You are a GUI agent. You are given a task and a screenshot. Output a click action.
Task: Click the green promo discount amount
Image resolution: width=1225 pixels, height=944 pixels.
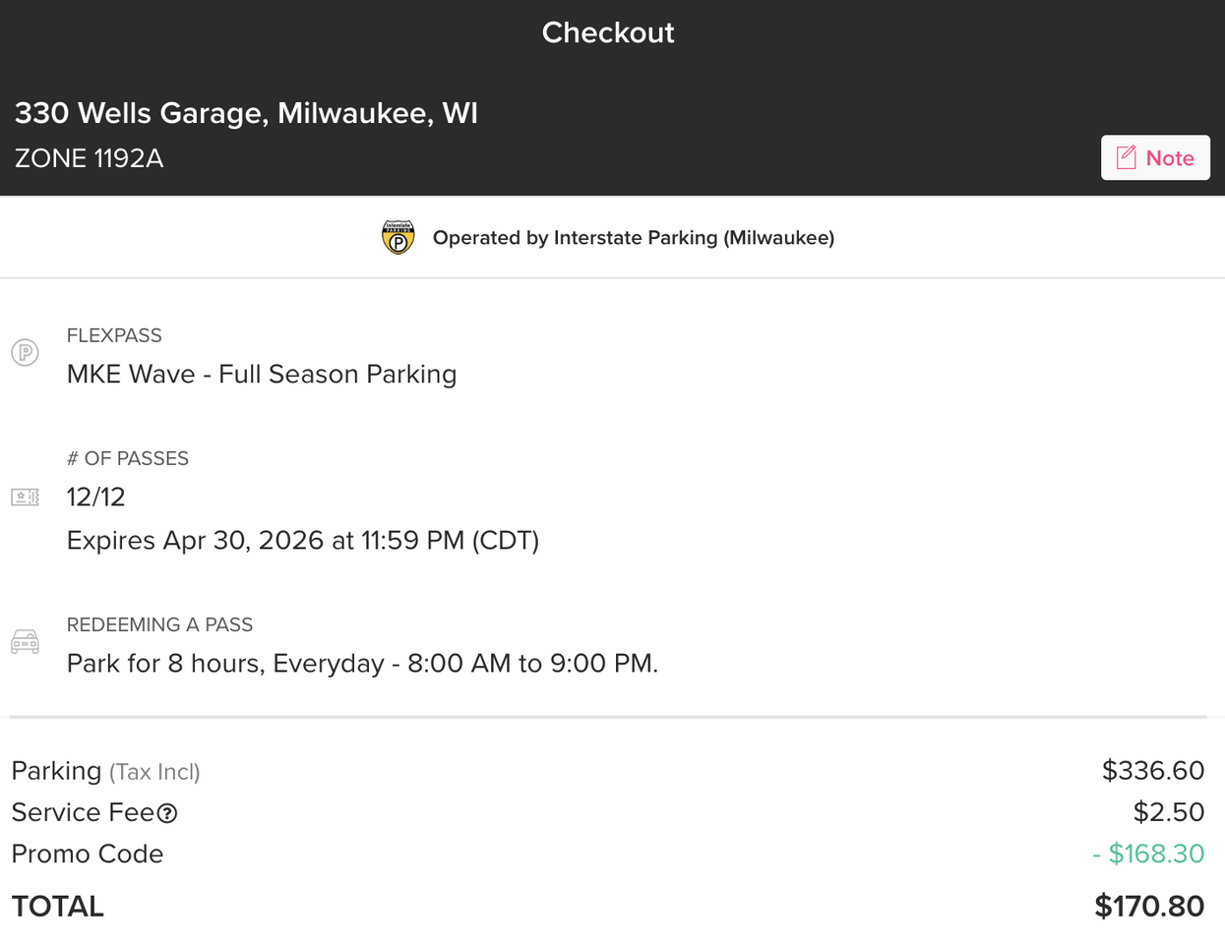tap(1148, 854)
